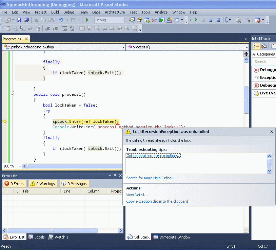
Task: Toggle the 0 Messages filter
Action: click(74, 183)
